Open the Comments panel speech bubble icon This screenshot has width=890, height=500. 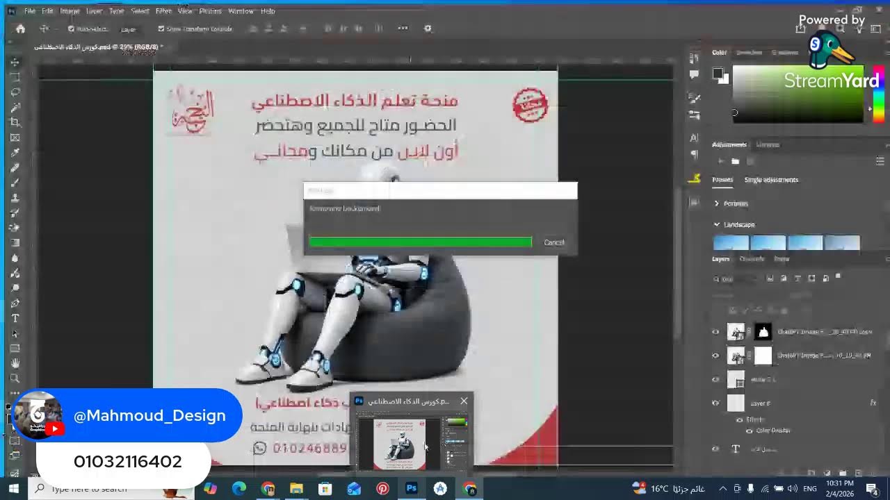click(694, 75)
